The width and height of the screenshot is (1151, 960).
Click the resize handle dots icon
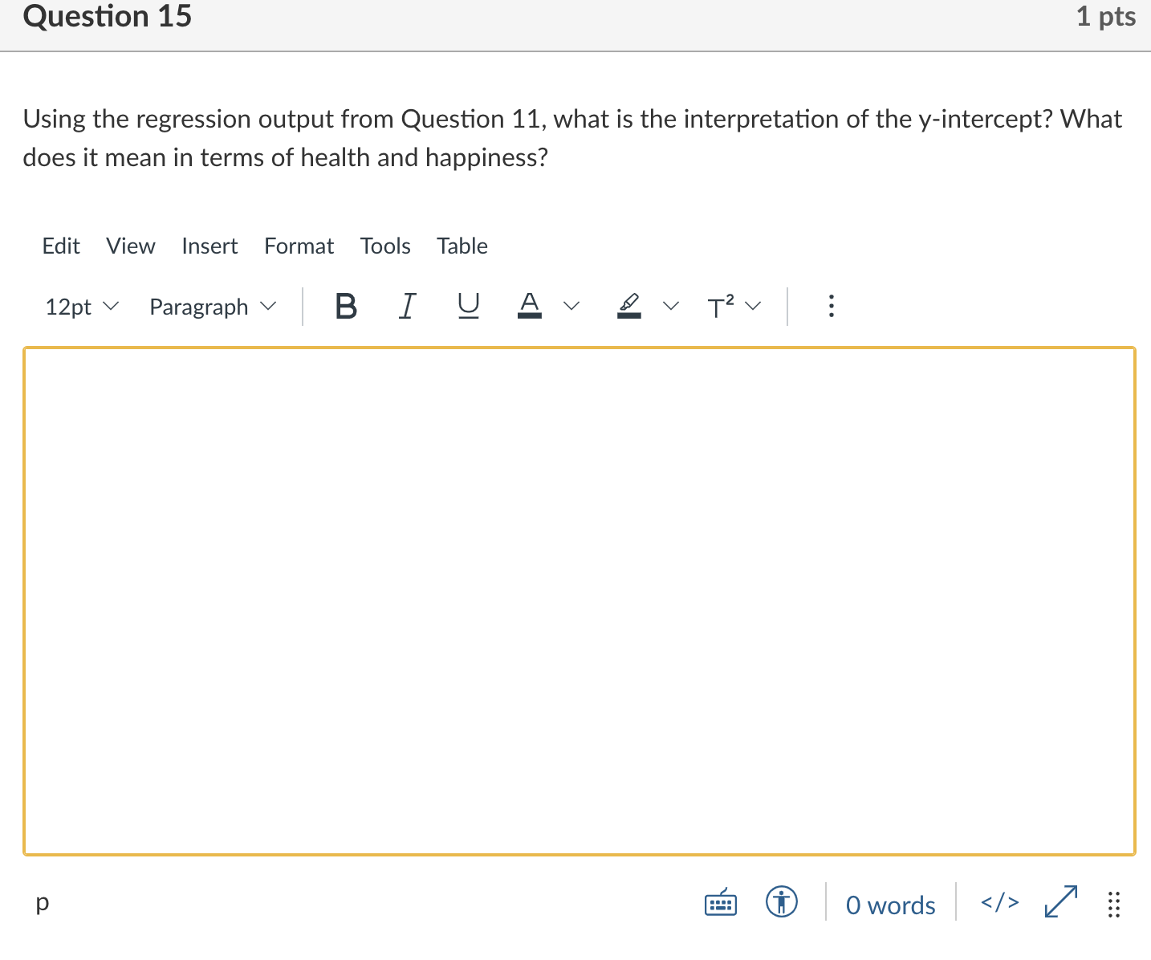click(1114, 904)
